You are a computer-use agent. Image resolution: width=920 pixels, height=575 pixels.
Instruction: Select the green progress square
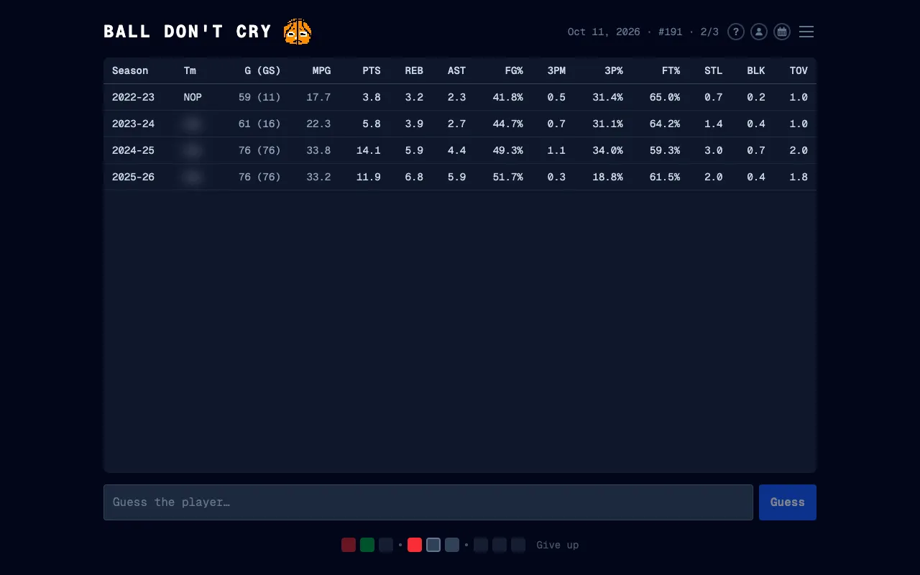(367, 545)
